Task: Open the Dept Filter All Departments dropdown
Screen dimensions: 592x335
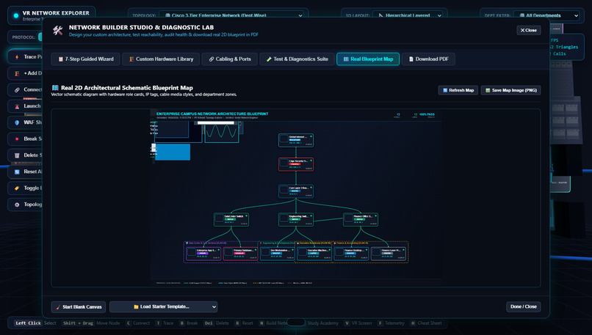Action: coord(548,15)
